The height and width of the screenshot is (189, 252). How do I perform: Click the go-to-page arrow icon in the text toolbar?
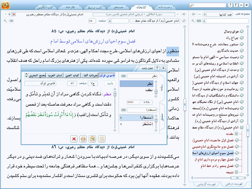click(11, 21)
